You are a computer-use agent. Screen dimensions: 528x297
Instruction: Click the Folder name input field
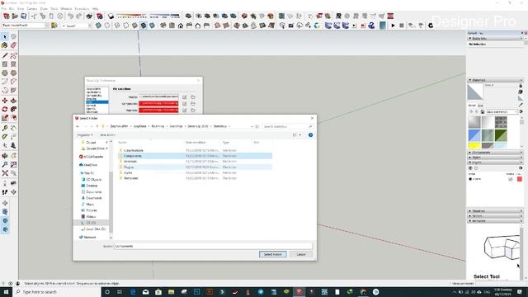click(x=213, y=246)
